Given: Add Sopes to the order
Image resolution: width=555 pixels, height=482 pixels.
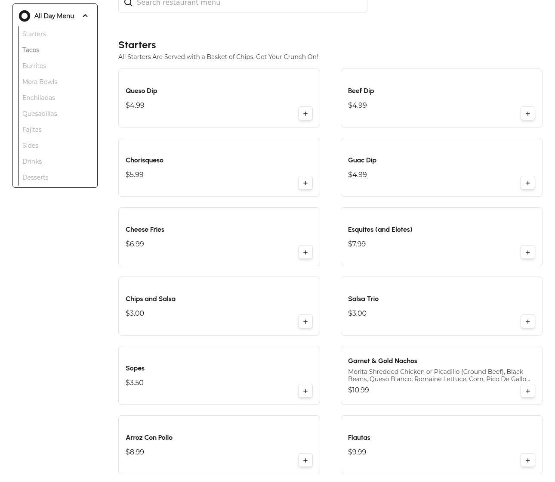Looking at the screenshot, I should [305, 391].
